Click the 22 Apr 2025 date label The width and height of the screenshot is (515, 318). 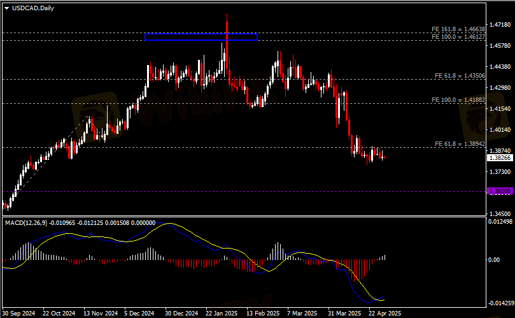[385, 314]
